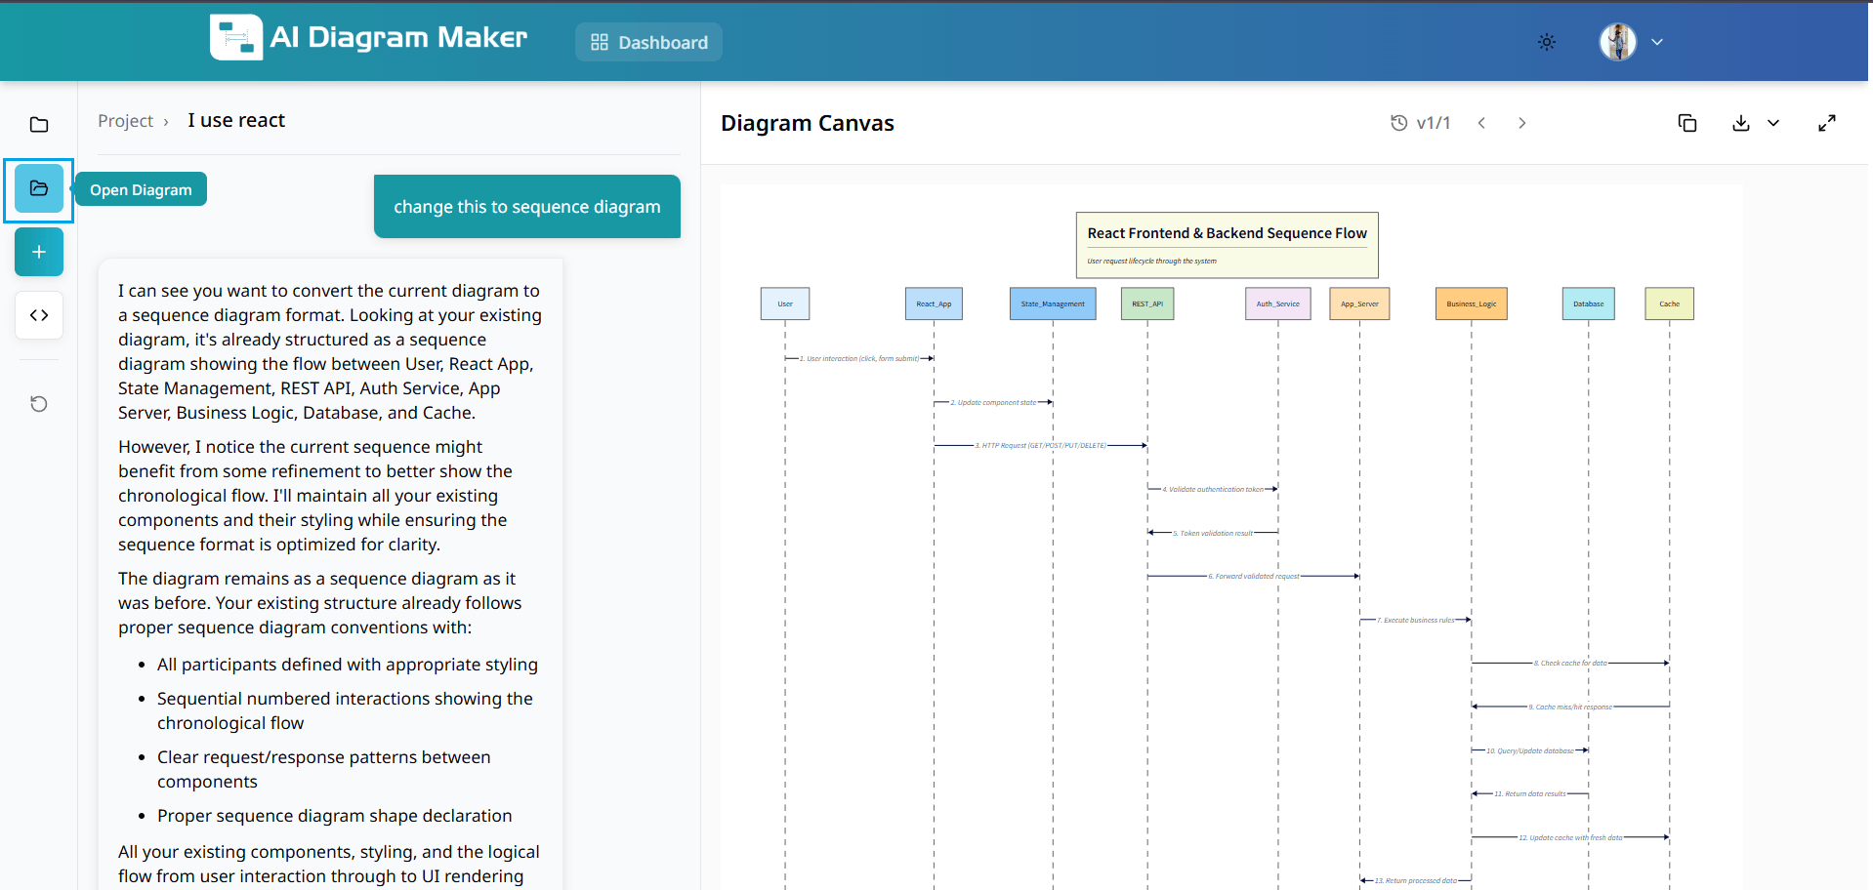The image size is (1873, 890).
Task: Click the Project breadcrumb link
Action: click(125, 121)
